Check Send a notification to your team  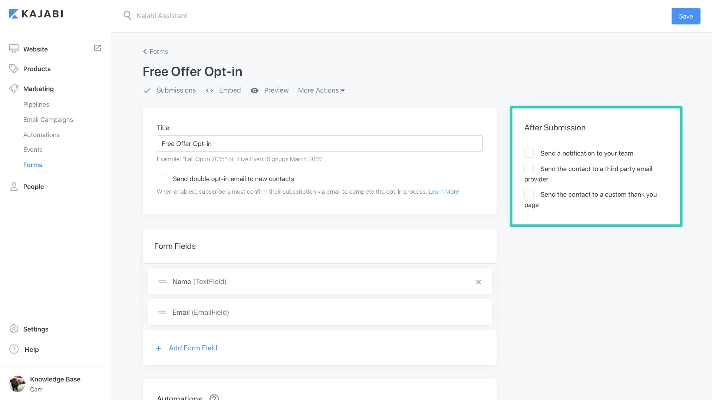pos(529,153)
